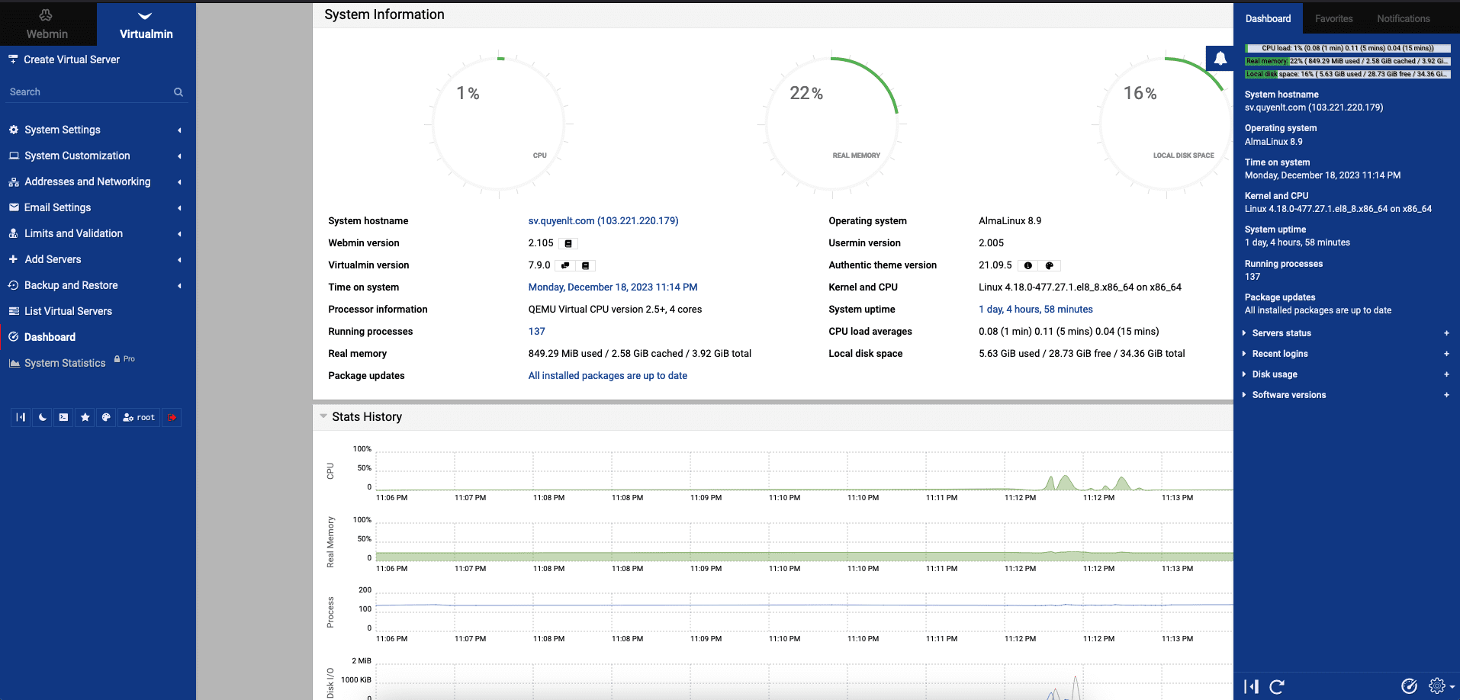This screenshot has width=1460, height=700.
Task: Click Authentic theme info icon
Action: 1027,266
